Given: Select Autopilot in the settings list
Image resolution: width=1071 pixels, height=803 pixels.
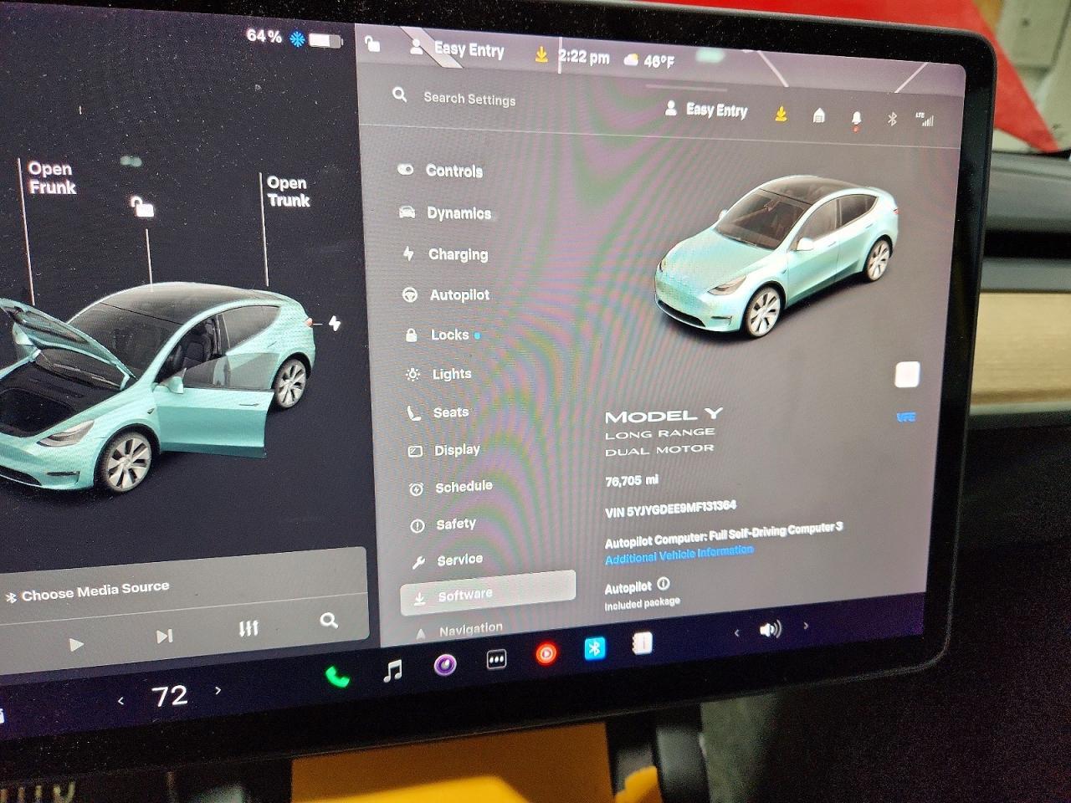Looking at the screenshot, I should (447, 294).
